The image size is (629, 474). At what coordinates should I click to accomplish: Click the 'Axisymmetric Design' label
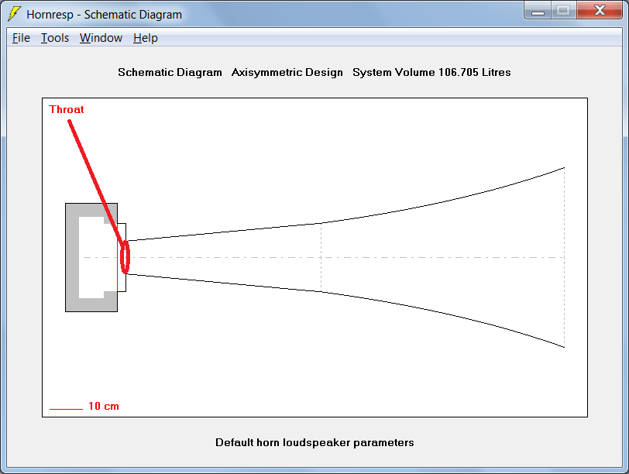pyautogui.click(x=287, y=72)
